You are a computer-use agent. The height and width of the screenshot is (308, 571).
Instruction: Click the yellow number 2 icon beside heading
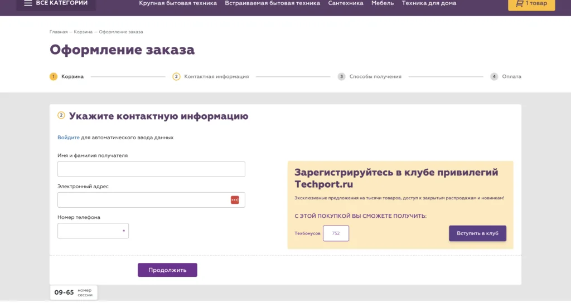(61, 116)
